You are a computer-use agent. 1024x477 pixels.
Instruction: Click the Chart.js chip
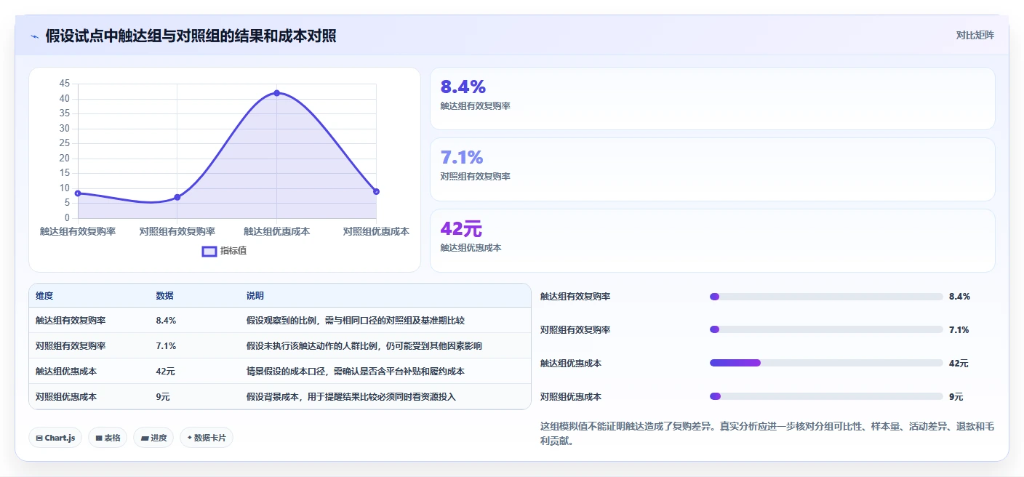[x=55, y=438]
